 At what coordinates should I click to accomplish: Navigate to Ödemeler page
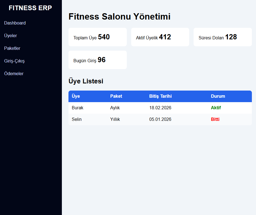pyautogui.click(x=14, y=74)
